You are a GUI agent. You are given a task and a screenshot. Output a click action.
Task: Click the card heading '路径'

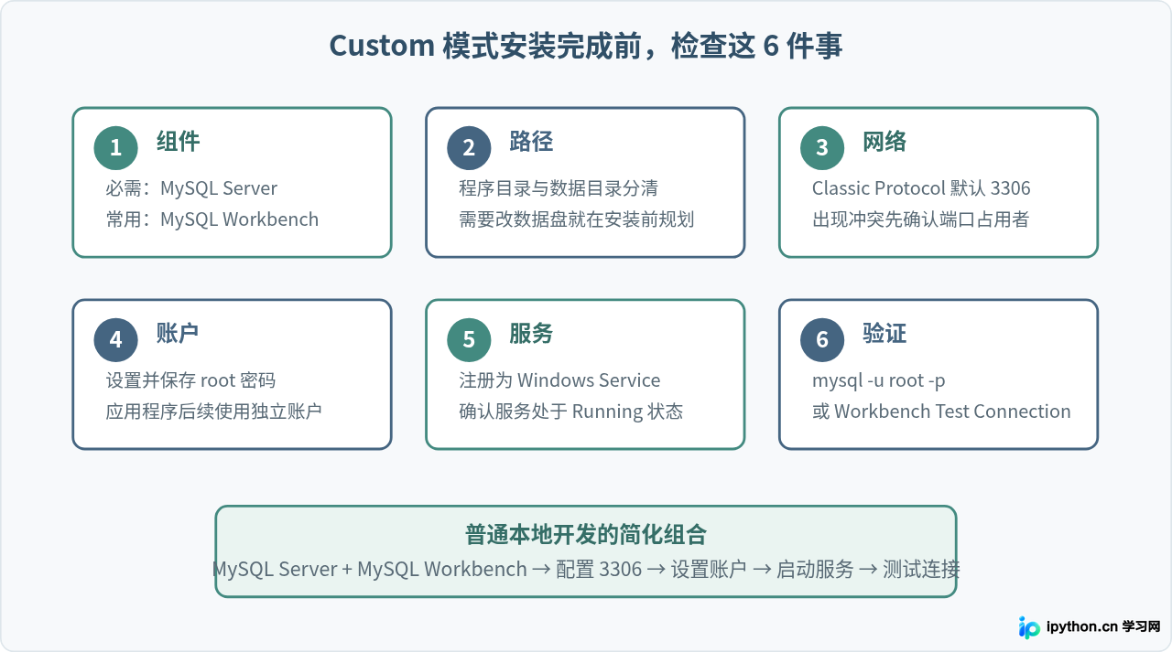click(x=531, y=141)
